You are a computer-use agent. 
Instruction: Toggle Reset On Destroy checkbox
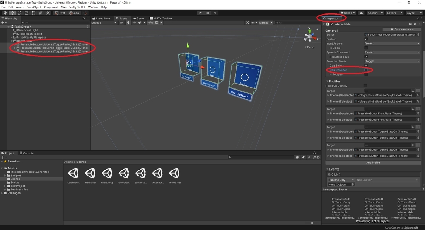pos(365,86)
